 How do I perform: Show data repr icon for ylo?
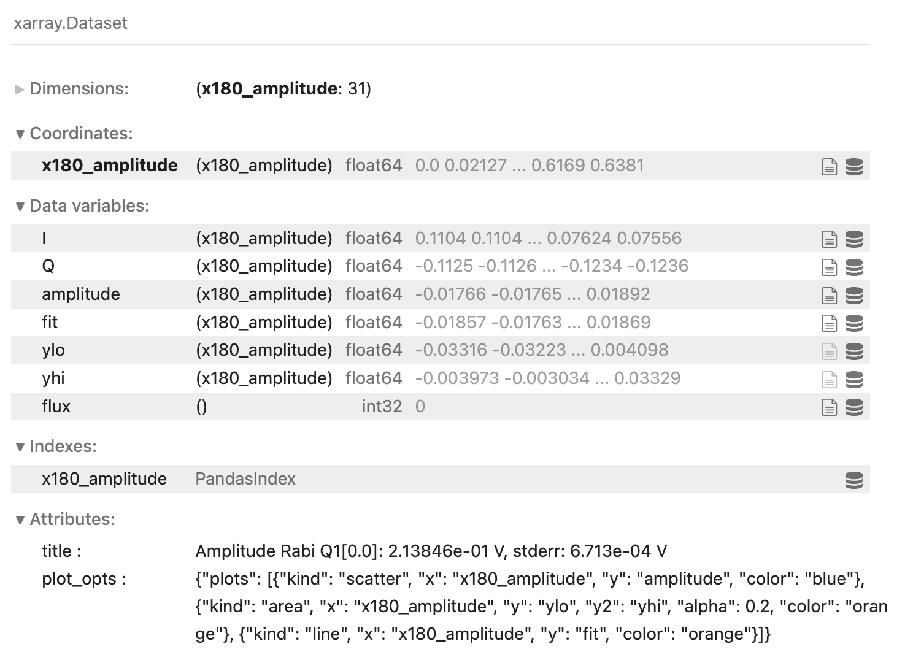tap(854, 351)
